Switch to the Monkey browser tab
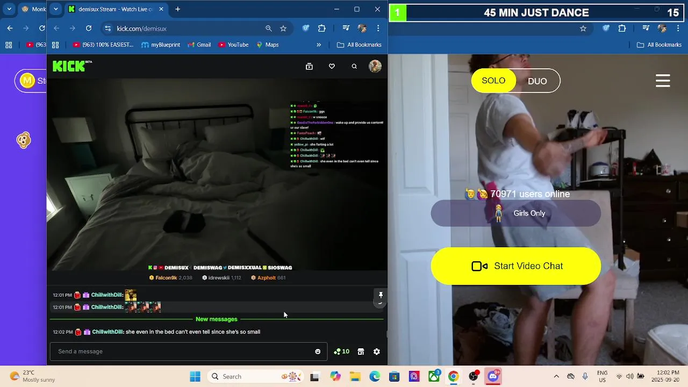This screenshot has height=387, width=688. point(32,9)
